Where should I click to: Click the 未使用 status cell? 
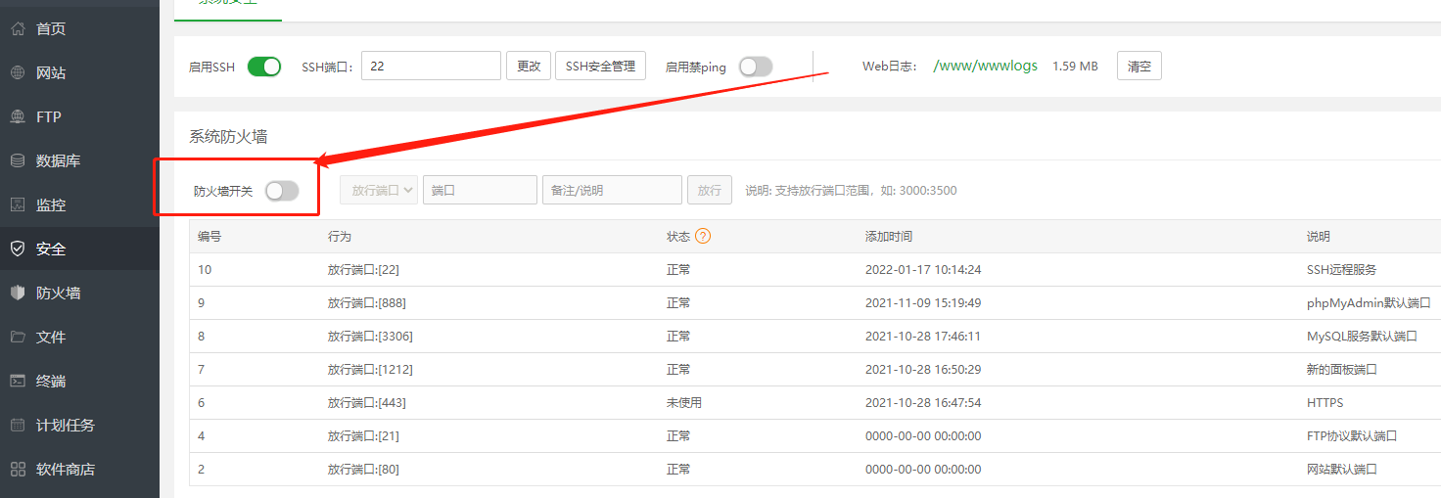(684, 402)
